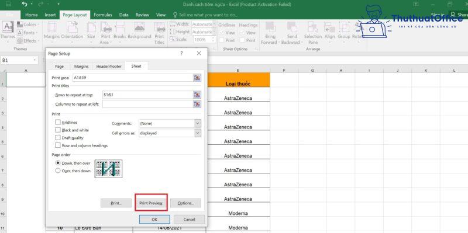Open the Selection Pane icon
The image size is (468, 233).
(313, 27)
